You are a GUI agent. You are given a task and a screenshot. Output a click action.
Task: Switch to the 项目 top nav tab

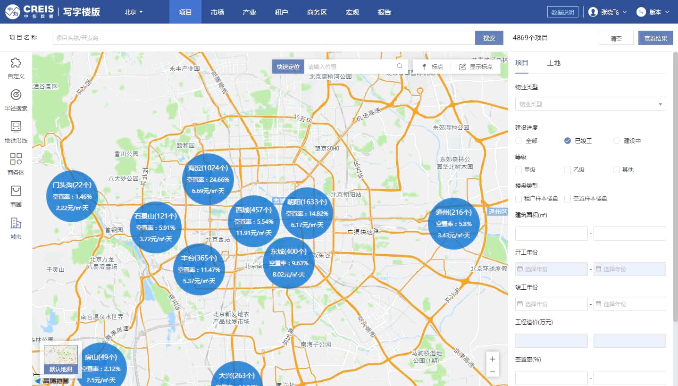tap(185, 12)
